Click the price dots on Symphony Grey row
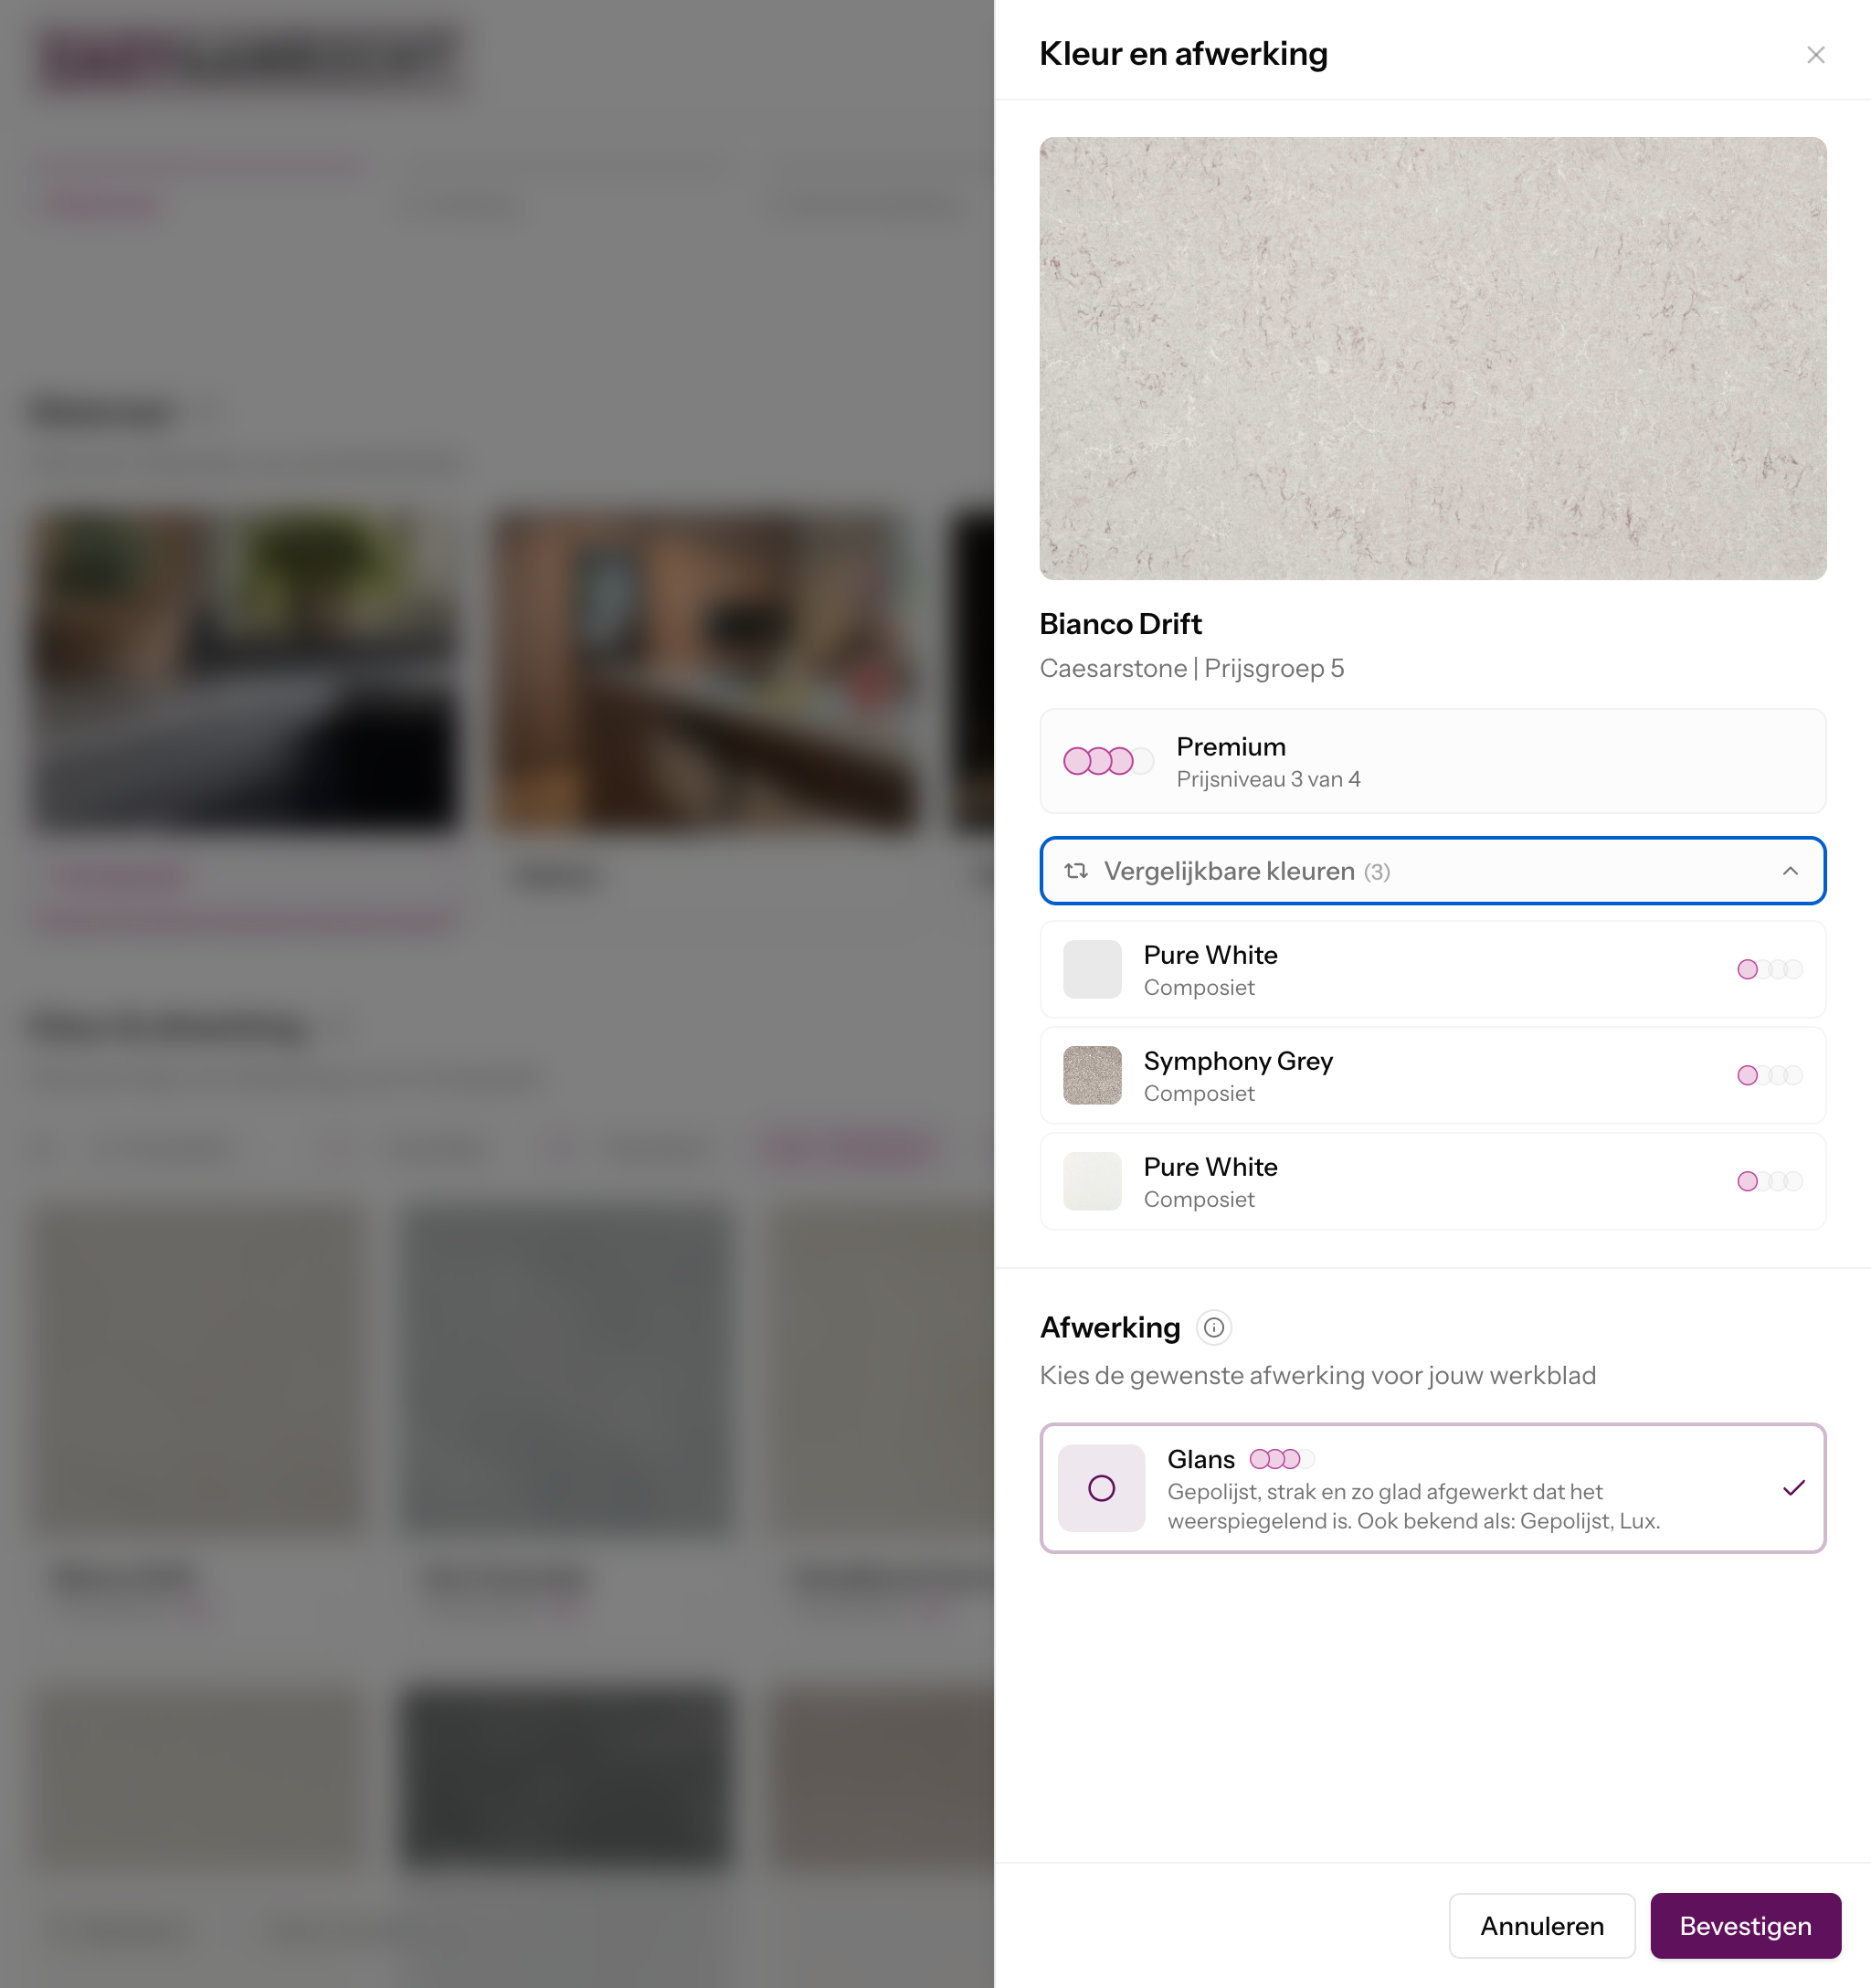The height and width of the screenshot is (1988, 1871). coord(1769,1075)
